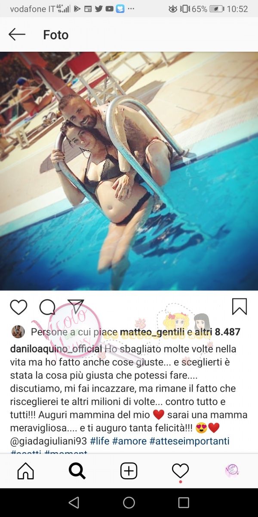Screen dimensions: 258x517
Task: Share post using the paper plane icon
Action: pyautogui.click(x=76, y=306)
